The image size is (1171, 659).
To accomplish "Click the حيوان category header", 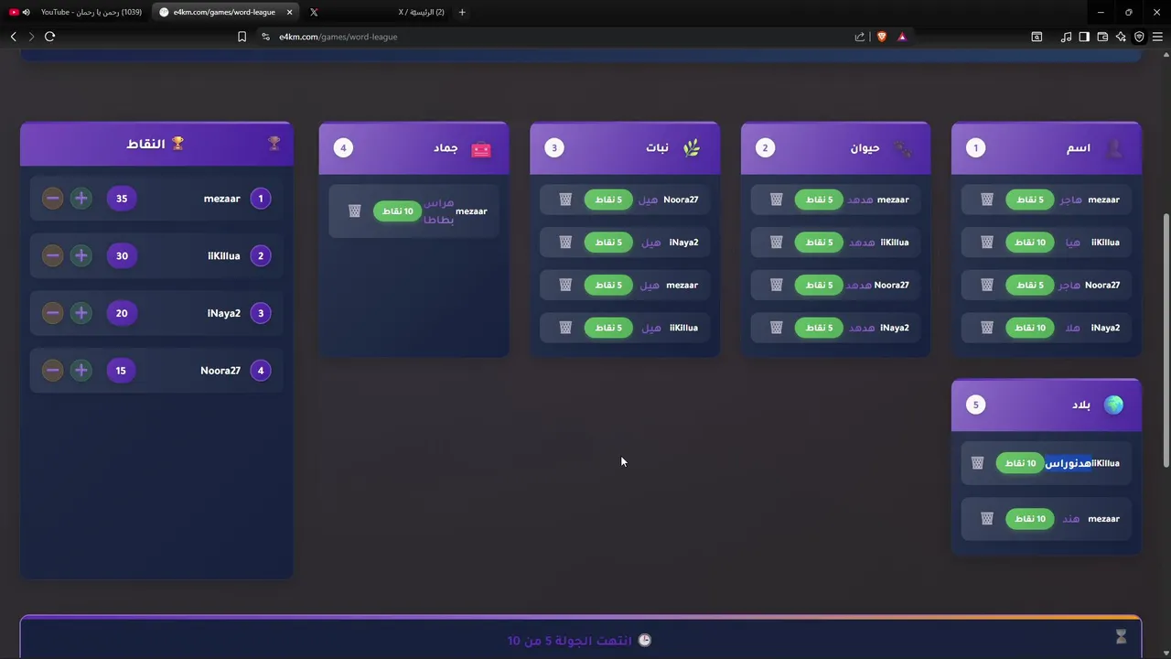I will (835, 147).
